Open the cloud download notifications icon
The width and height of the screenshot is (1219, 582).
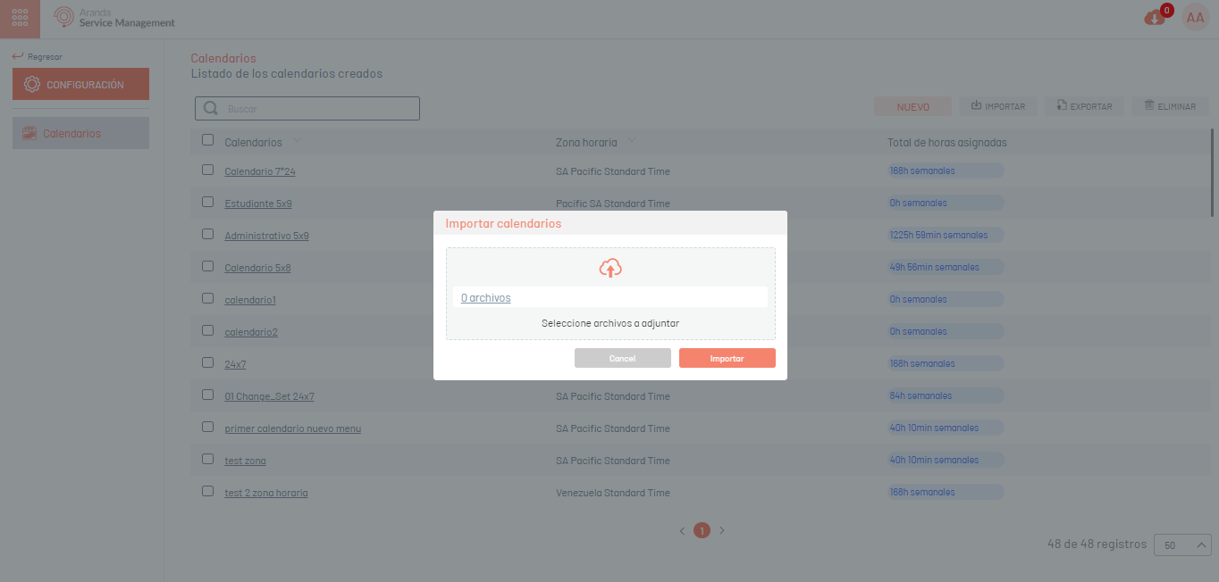(1155, 18)
